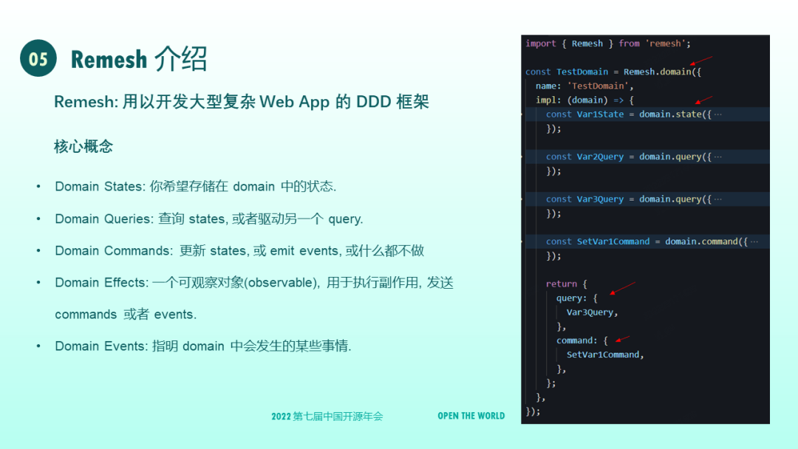The height and width of the screenshot is (449, 798).
Task: Click the "name: 'TestDomain'," code line
Action: tap(584, 86)
